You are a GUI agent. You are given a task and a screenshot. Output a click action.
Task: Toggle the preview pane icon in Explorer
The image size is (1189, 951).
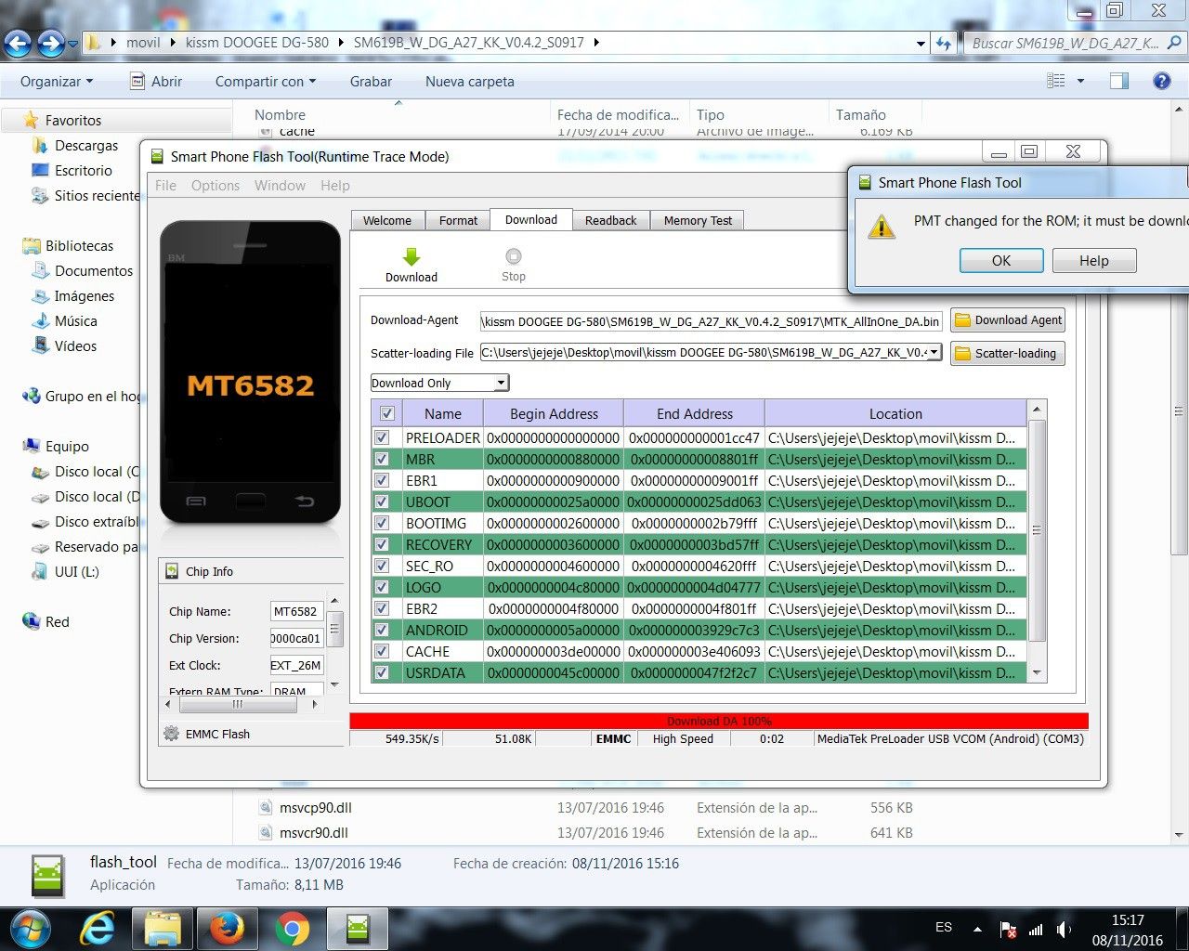1119,82
